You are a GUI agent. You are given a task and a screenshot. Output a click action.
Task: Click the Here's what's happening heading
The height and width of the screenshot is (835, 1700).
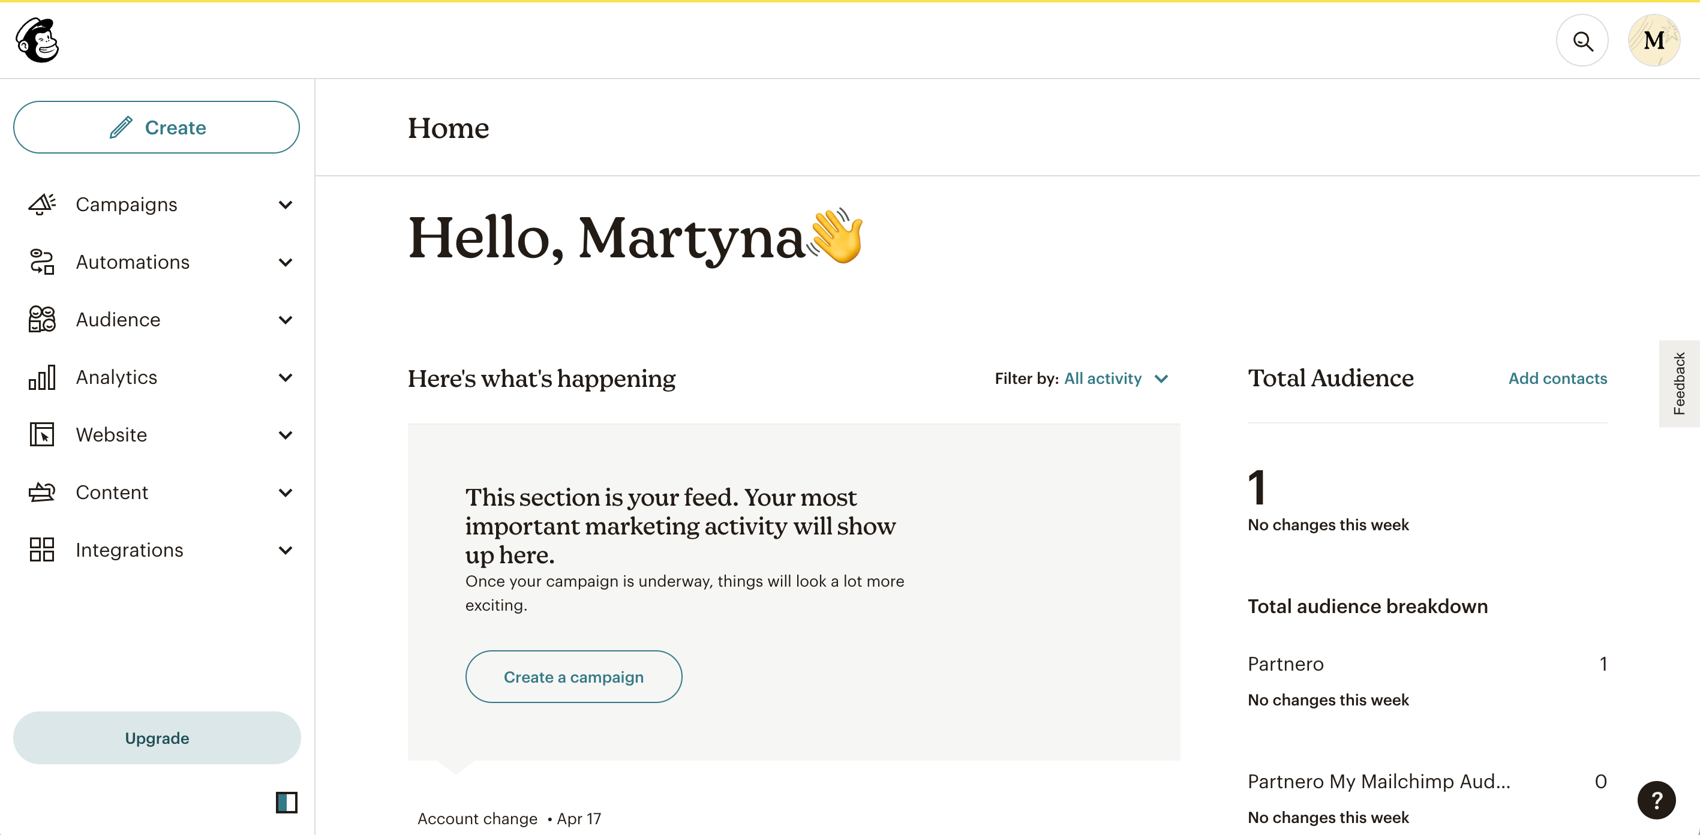[x=541, y=379]
